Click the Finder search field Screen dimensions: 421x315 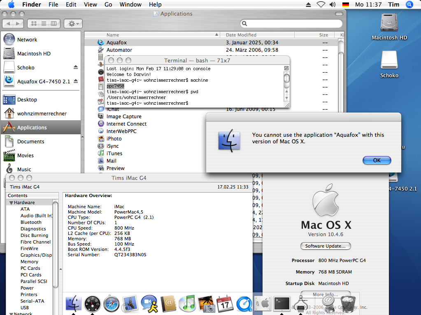(291, 23)
